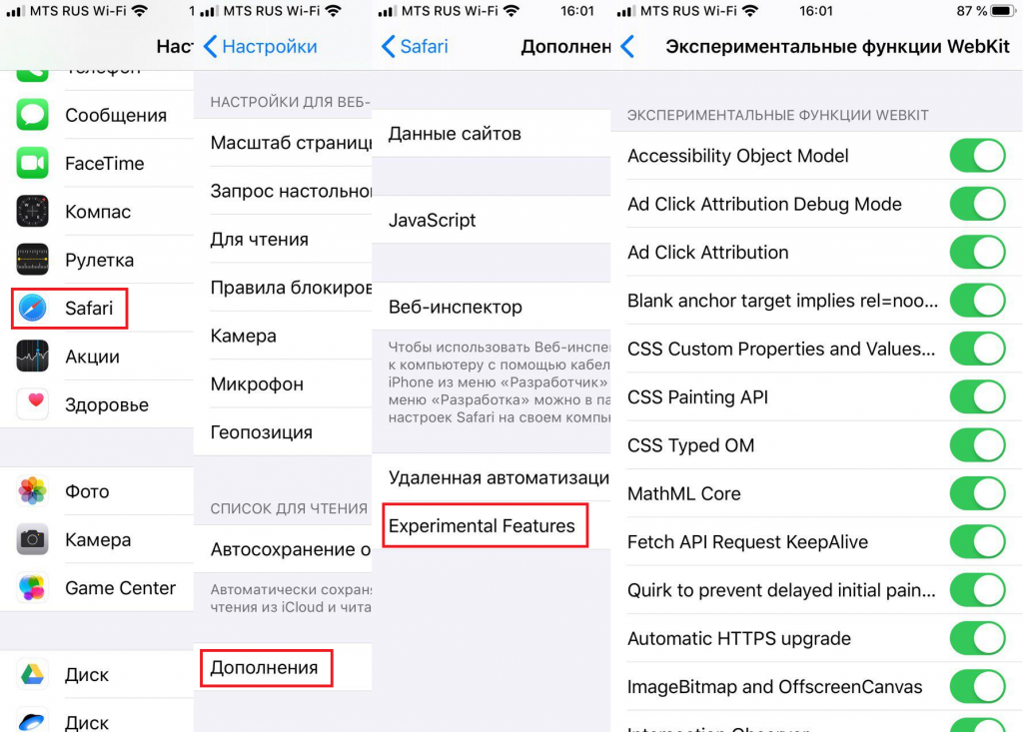This screenshot has height=732, width=1023.
Task: Select the Compass app icon
Action: 33,212
